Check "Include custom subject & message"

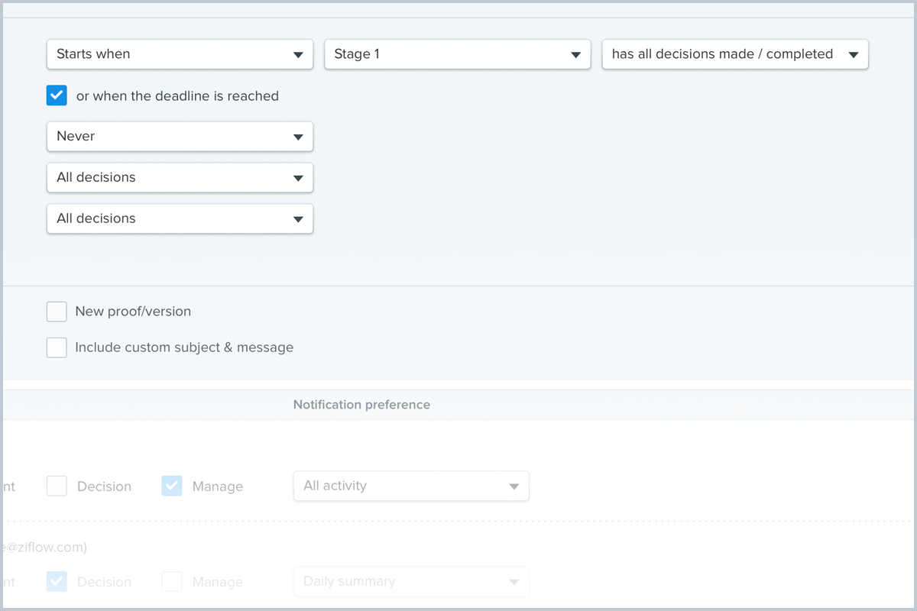tap(57, 347)
